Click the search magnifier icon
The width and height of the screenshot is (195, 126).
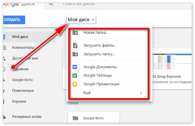click(x=51, y=4)
